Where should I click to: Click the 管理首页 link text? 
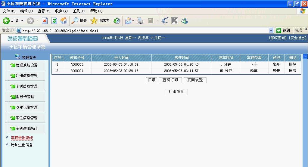point(29,58)
